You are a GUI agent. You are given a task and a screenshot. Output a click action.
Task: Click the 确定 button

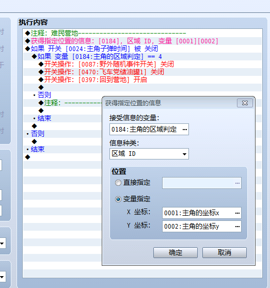(176, 252)
